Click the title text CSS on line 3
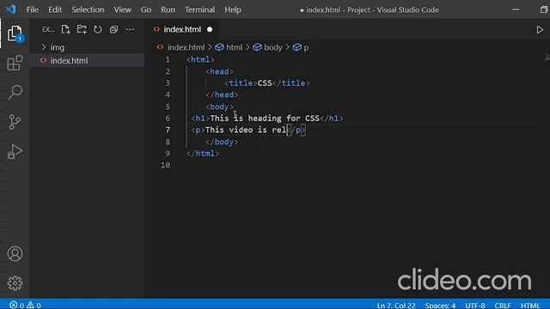 tap(265, 83)
